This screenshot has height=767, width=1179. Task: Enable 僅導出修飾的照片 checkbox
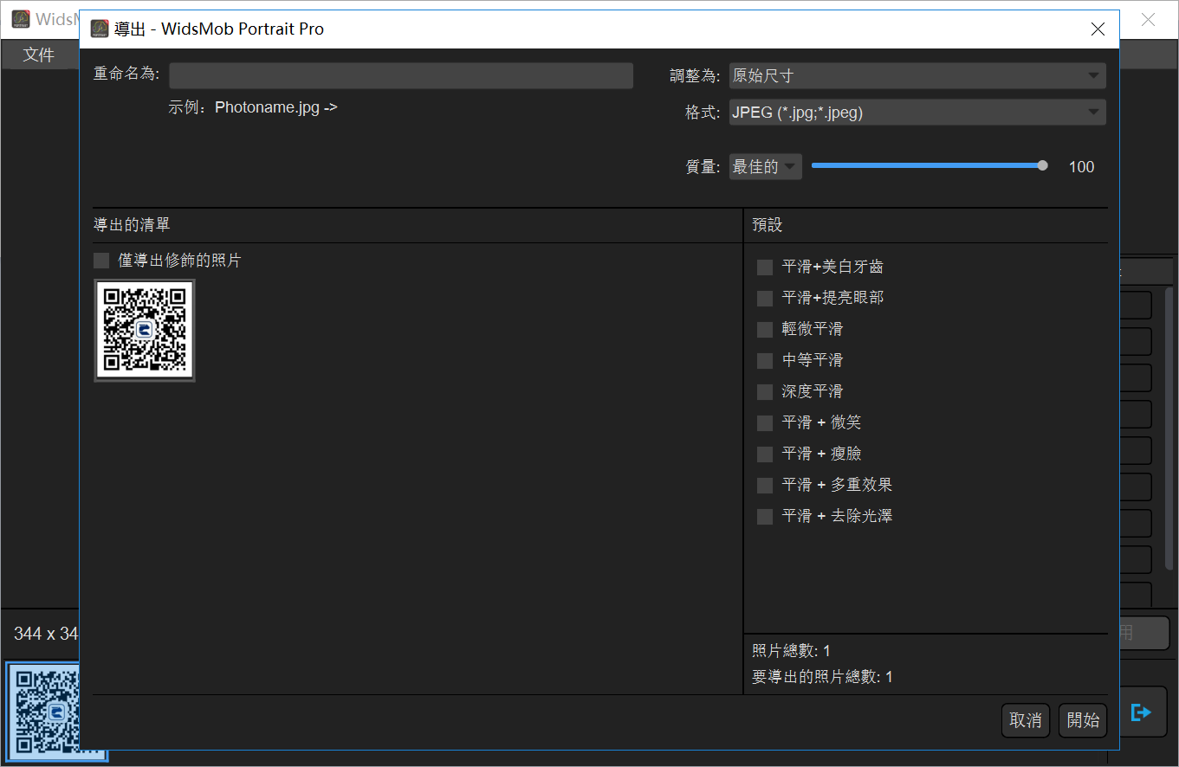point(101,261)
